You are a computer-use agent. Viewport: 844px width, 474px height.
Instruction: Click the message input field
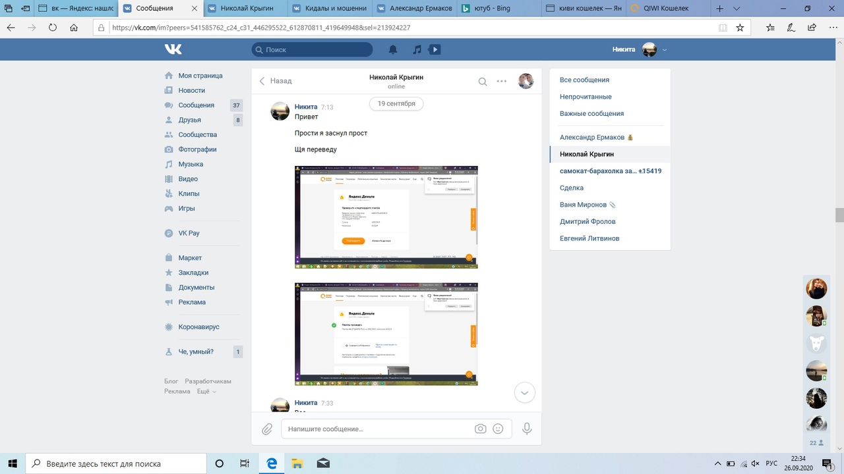pyautogui.click(x=376, y=429)
